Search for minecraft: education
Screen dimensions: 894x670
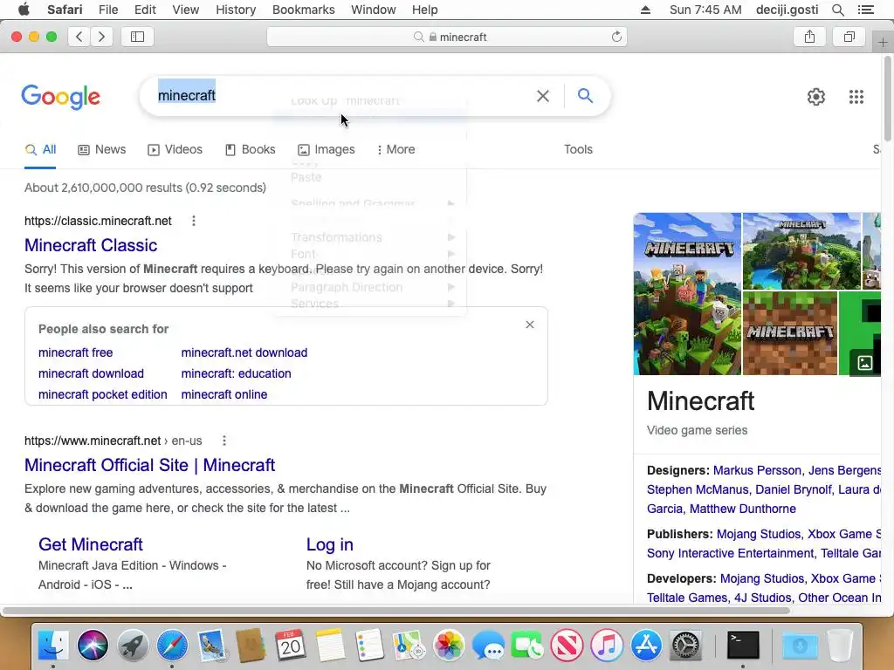coord(236,373)
